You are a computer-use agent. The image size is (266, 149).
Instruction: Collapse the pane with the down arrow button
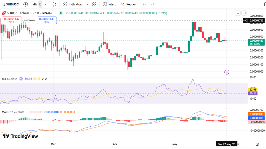[238, 13]
